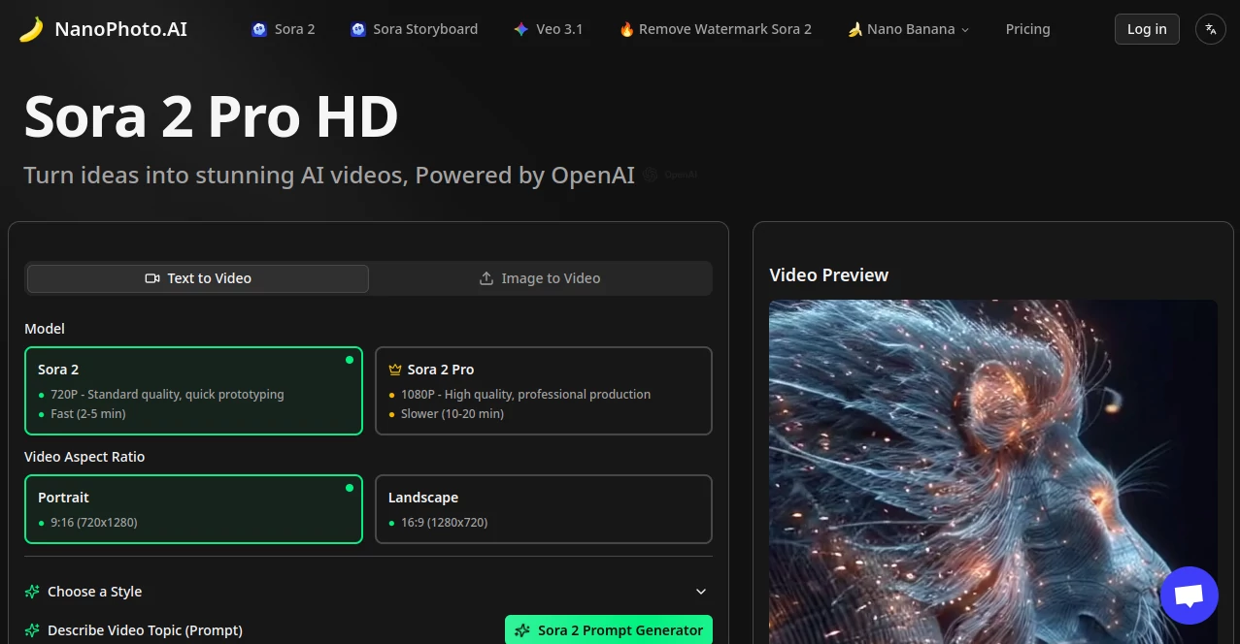Click the banana icon next to Nano Banana
Screen dimensions: 1240x644
(x=855, y=28)
